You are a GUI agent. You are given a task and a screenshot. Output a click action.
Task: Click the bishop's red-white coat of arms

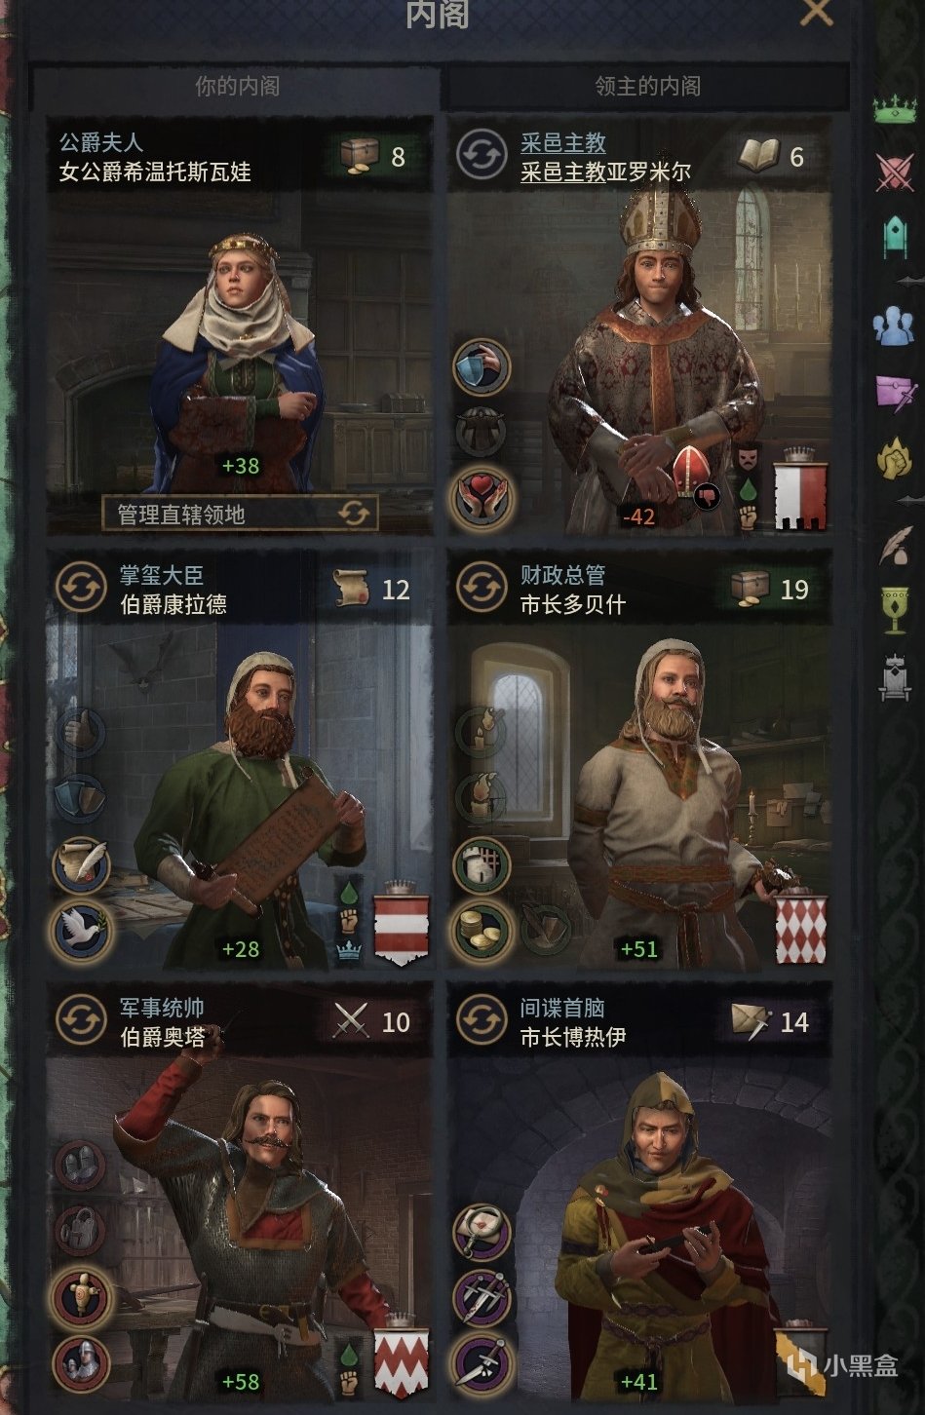800,495
